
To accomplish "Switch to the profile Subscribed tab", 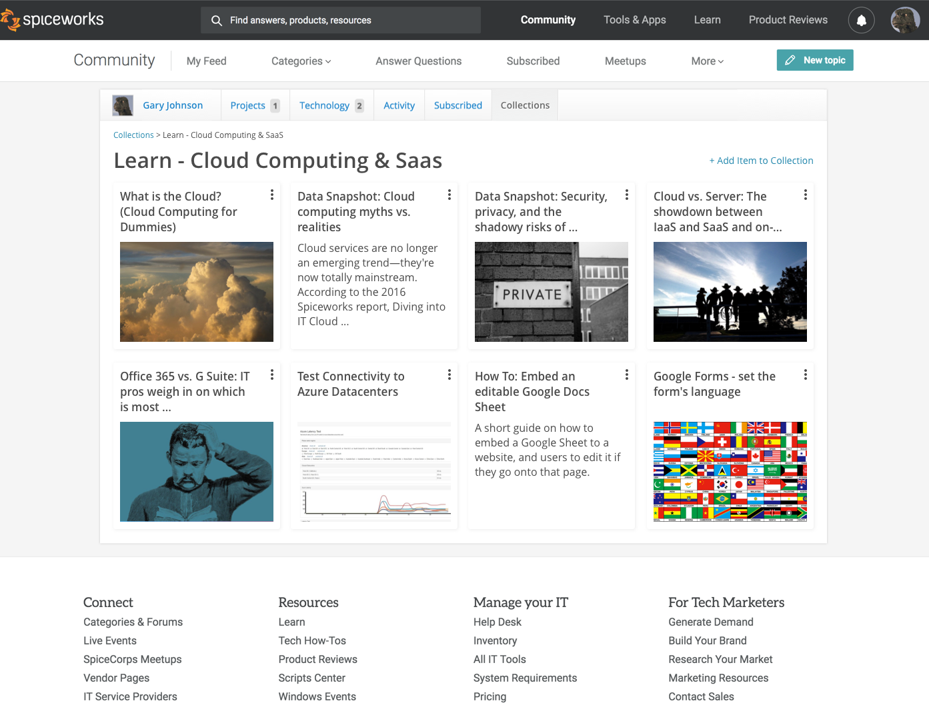I will [x=457, y=105].
